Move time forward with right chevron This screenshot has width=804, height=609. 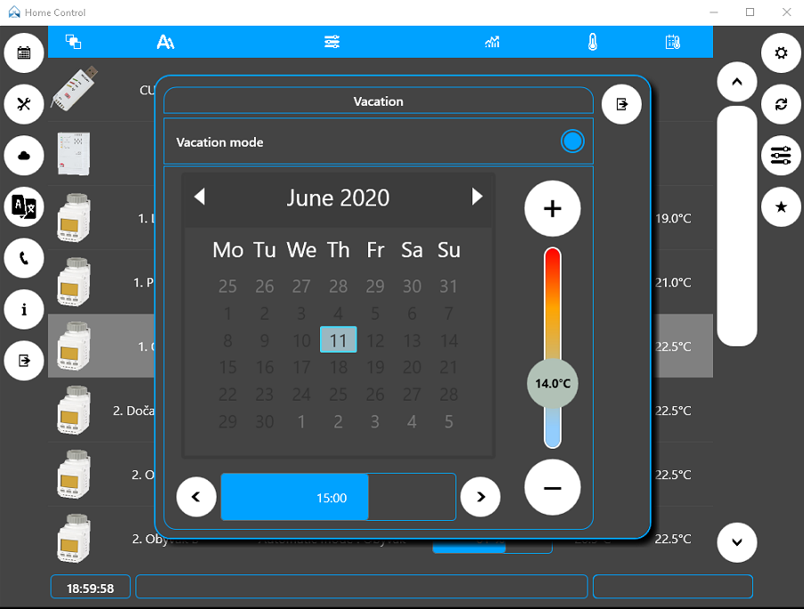480,497
